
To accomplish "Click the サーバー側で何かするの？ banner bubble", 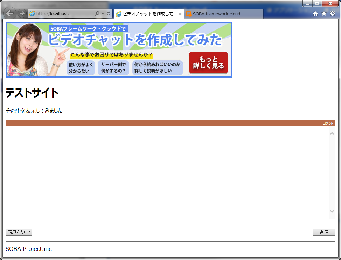I will pos(113,68).
